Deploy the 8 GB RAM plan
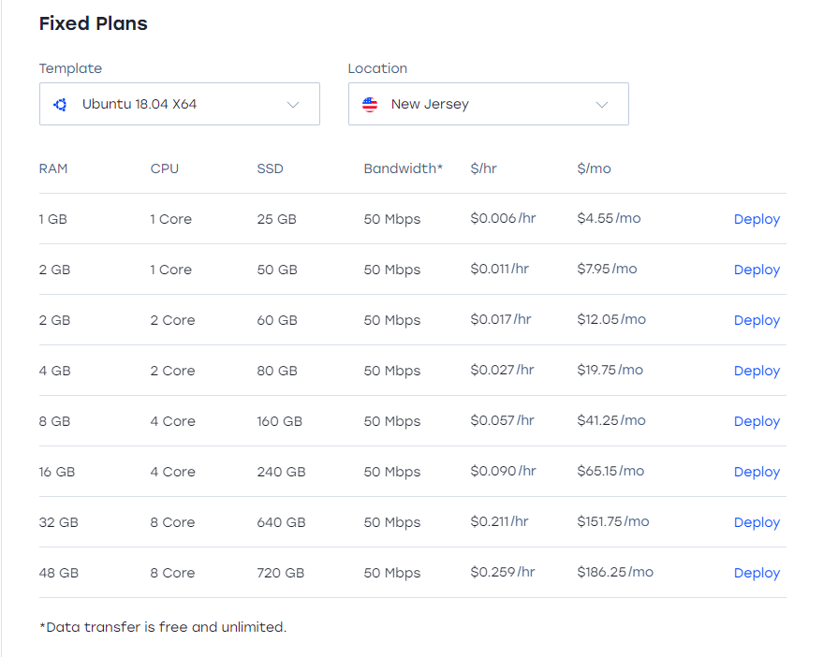Image resolution: width=823 pixels, height=657 pixels. 757,421
